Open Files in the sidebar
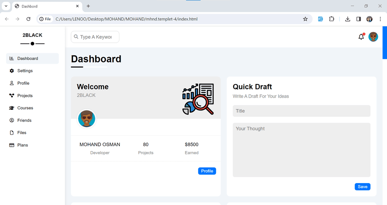Viewport: 387px width, 205px height. [x=33, y=133]
